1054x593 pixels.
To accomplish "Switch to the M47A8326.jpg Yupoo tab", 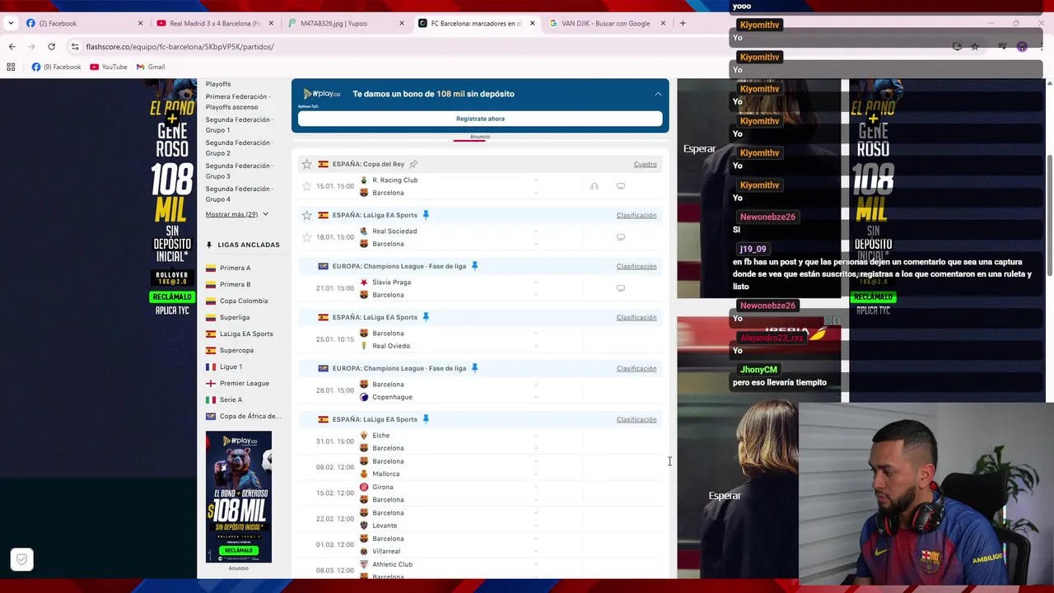I will 344,23.
